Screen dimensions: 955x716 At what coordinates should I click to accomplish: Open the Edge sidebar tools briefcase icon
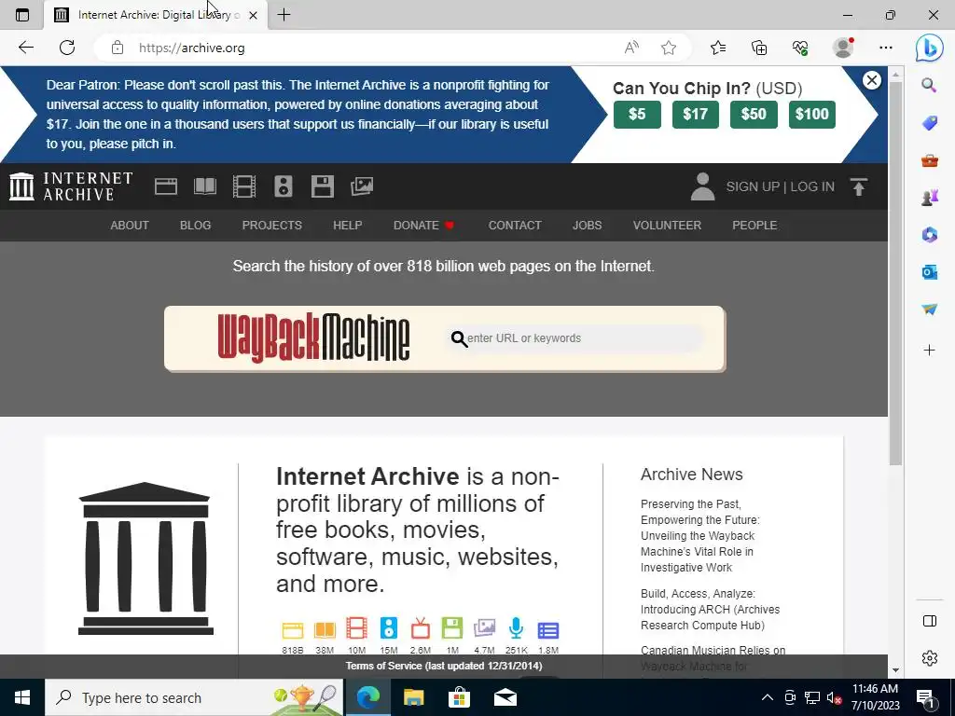point(930,160)
